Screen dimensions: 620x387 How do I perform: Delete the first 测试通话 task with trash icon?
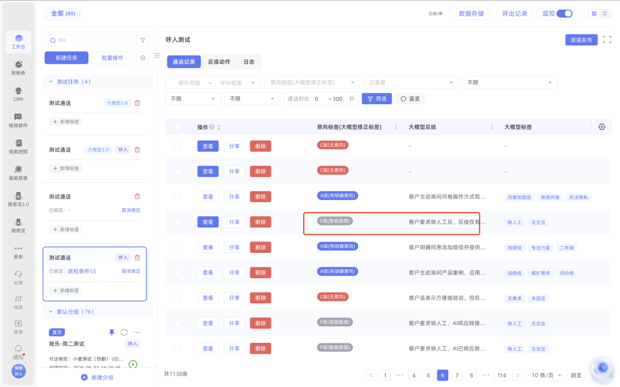click(137, 103)
